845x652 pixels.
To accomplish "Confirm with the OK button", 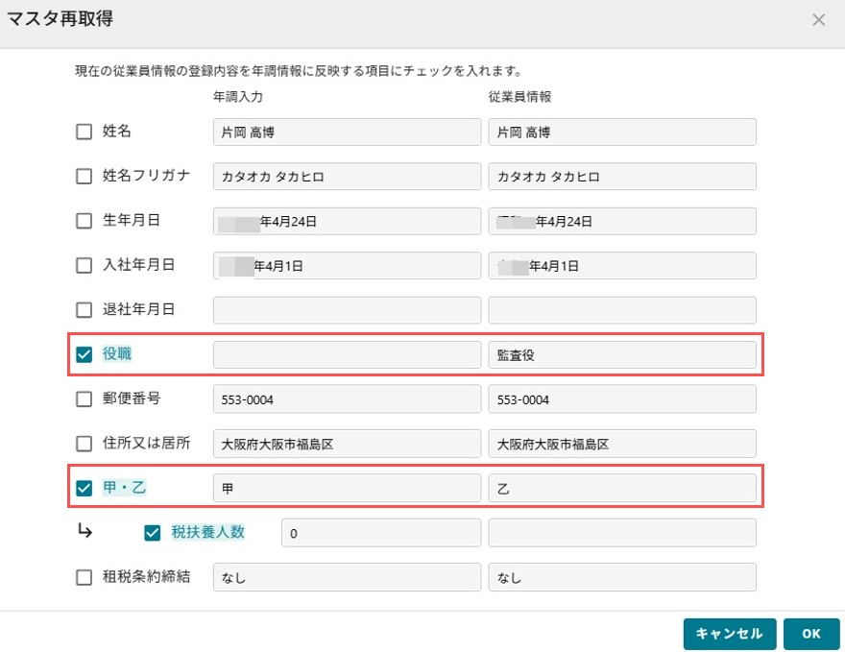I will 811,634.
